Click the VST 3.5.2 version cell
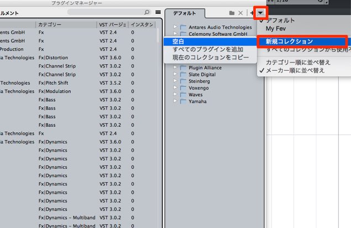 tap(111, 83)
